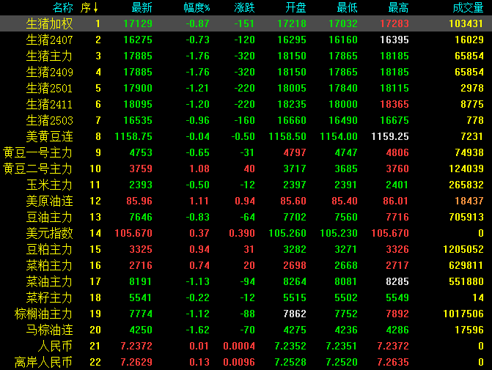Viewport: 492px width, 370px height.
Task: Click highest price 17283 of 生猪加权
Action: 394,23
